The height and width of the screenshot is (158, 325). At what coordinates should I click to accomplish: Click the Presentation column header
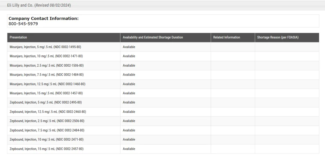tap(18, 38)
